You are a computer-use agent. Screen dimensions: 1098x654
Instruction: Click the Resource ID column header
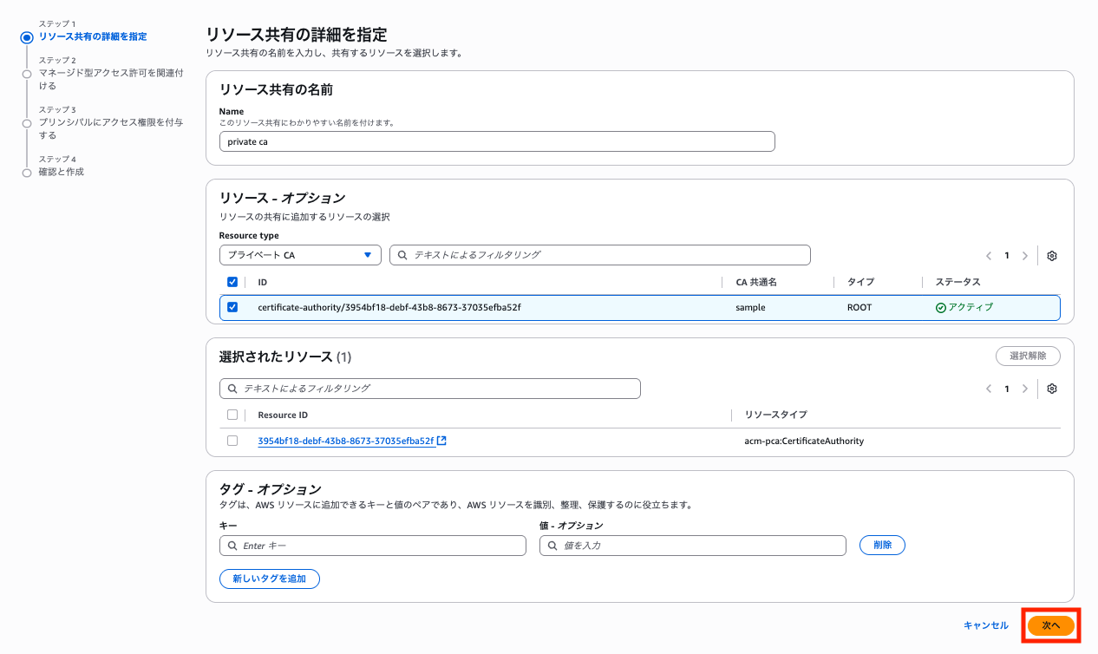tap(283, 415)
